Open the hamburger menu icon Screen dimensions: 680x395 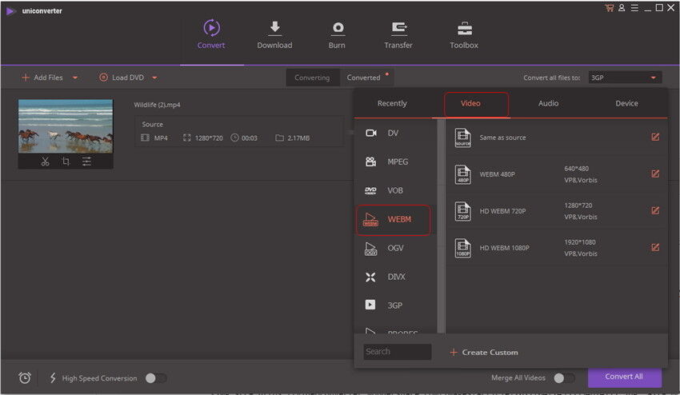pos(634,8)
